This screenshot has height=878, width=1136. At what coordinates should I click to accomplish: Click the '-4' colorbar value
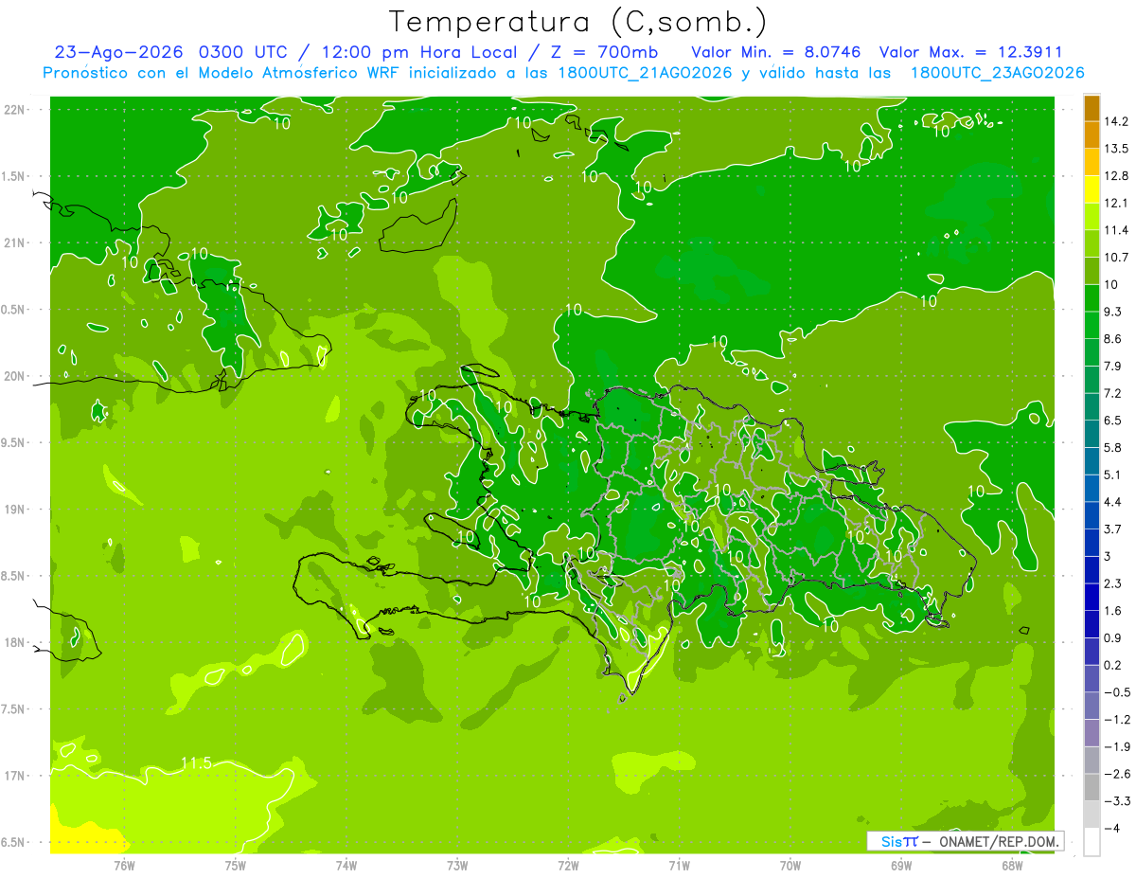[x=1111, y=829]
